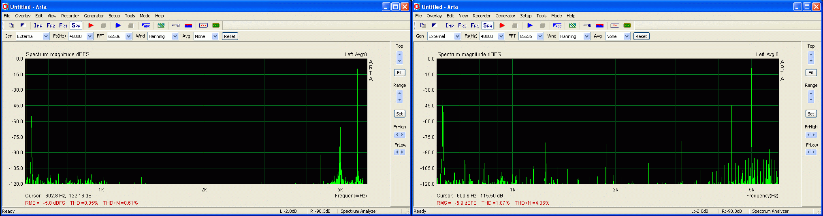The height and width of the screenshot is (216, 823).
Task: Open Generator menu in right Arta window
Action: [505, 16]
